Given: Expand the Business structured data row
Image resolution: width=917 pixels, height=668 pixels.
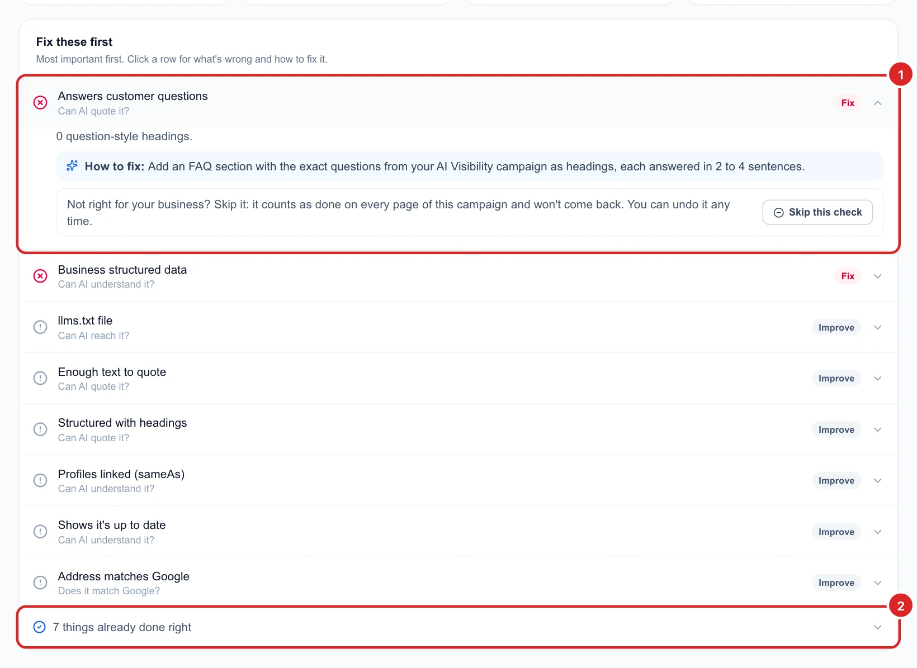Looking at the screenshot, I should [x=878, y=276].
